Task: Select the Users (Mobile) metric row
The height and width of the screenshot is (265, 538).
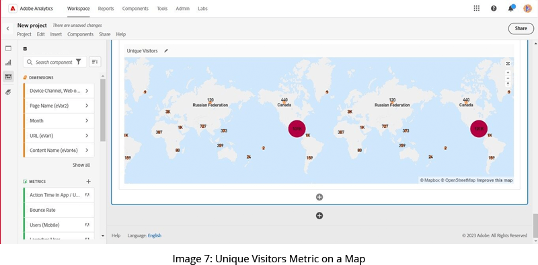Action: tap(59, 225)
